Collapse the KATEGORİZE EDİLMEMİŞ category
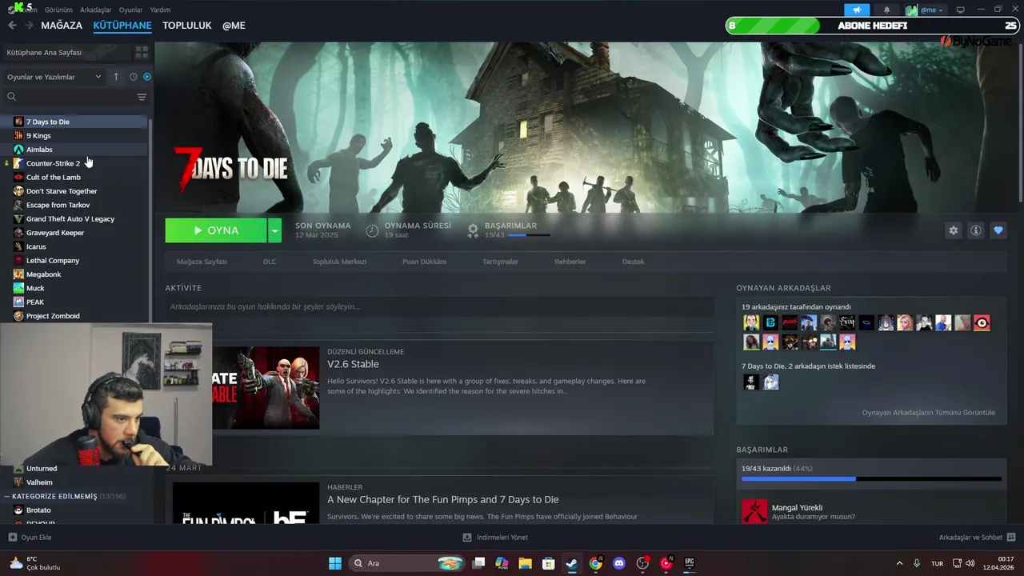Image resolution: width=1024 pixels, height=576 pixels. 7,497
